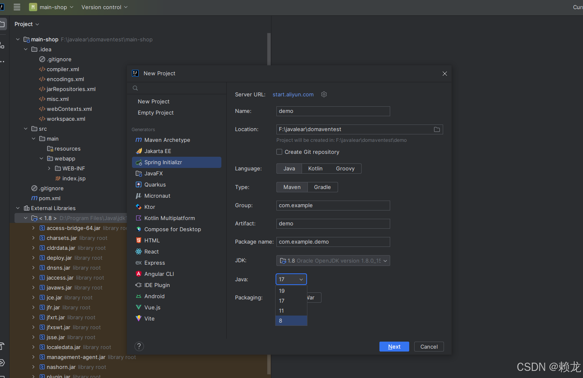Click the Micronaut generator icon

pos(139,196)
